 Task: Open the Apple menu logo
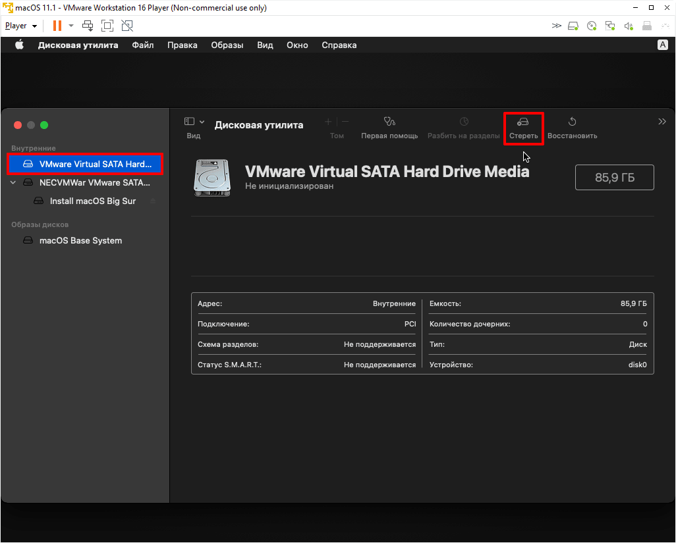coord(19,45)
